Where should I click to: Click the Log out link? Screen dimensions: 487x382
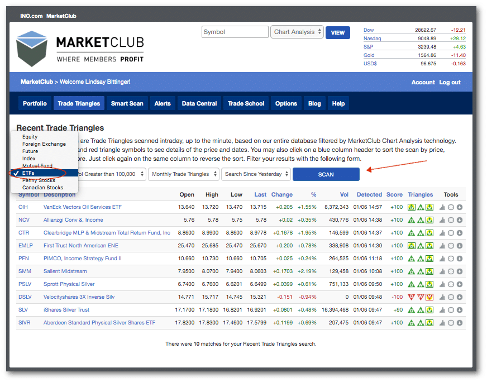tap(450, 82)
